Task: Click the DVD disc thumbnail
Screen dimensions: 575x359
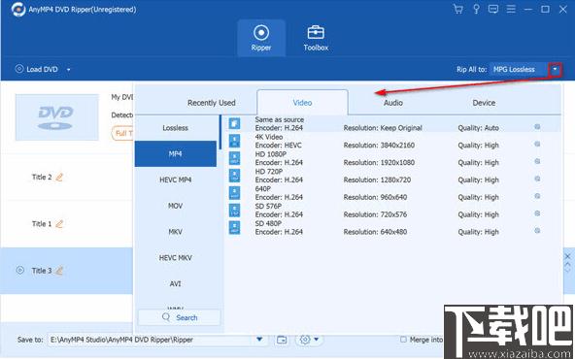Action: (x=57, y=117)
